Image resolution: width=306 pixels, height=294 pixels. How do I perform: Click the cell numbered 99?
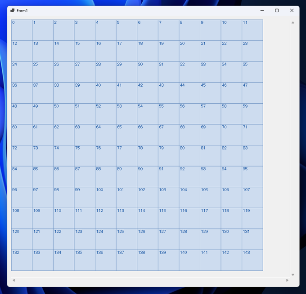click(85, 197)
